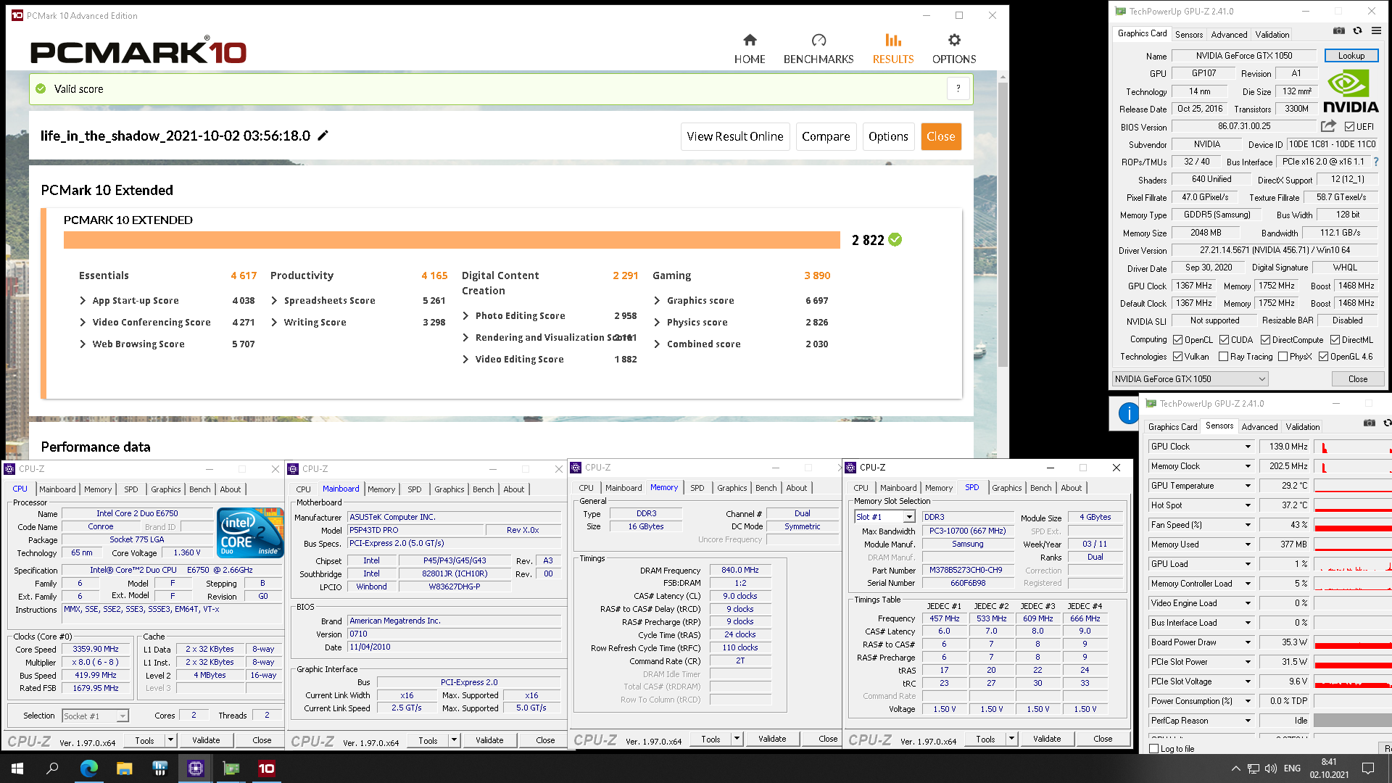
Task: Open the Slot #1 memory dropdown
Action: (884, 517)
